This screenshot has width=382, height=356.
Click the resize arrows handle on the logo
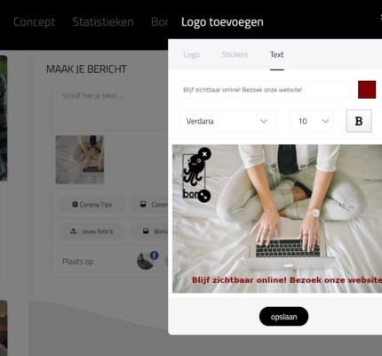[203, 196]
